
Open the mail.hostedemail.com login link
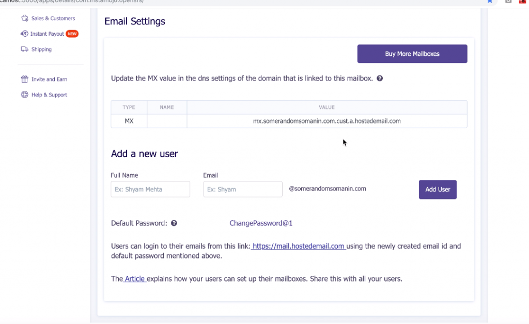pyautogui.click(x=299, y=246)
